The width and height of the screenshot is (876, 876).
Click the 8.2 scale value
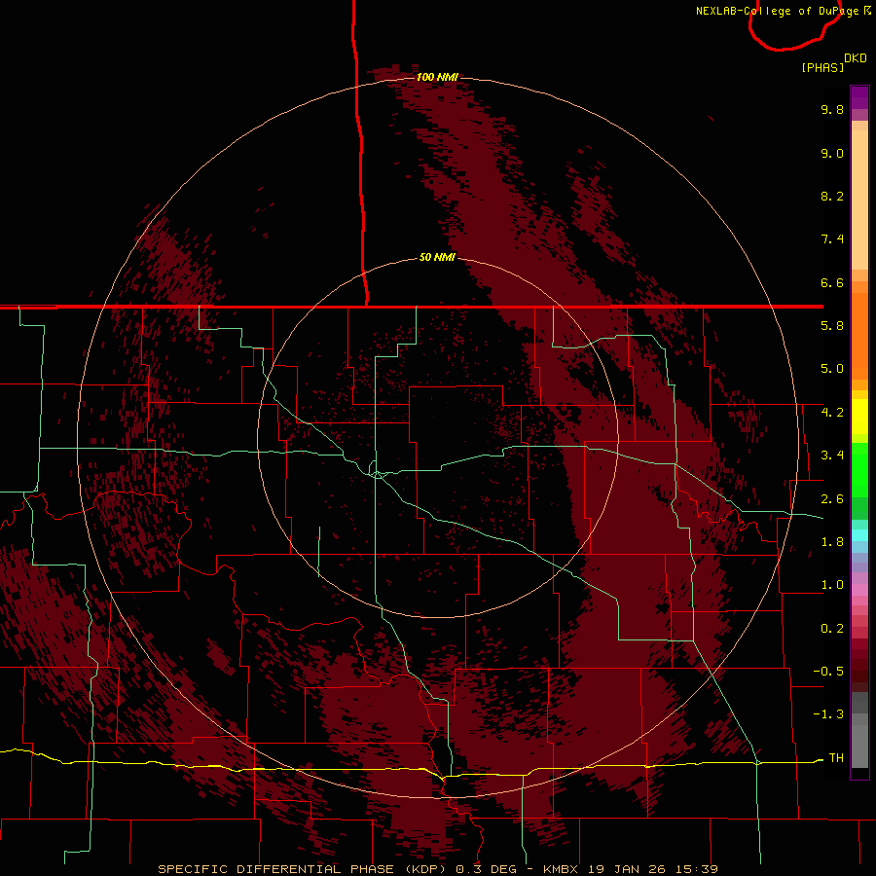[x=832, y=196]
